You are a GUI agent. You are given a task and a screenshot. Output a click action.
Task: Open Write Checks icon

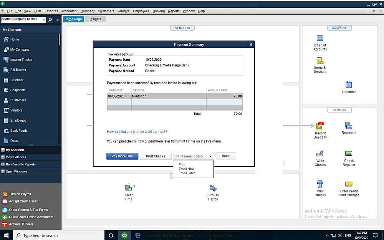[320, 154]
